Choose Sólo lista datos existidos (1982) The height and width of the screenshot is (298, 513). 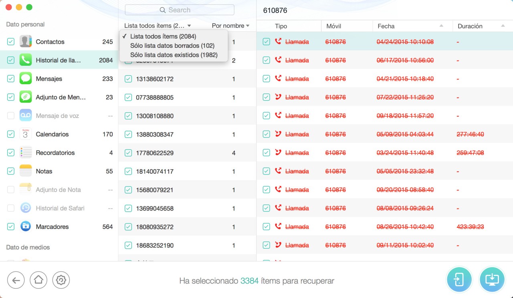[174, 55]
